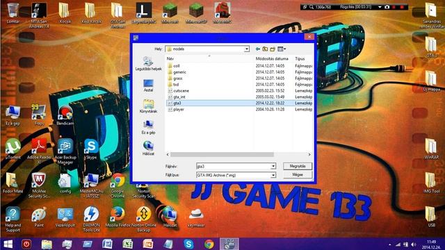
Task: Select the MTA San Andreas 1.4 desktop icon
Action: coord(39,15)
